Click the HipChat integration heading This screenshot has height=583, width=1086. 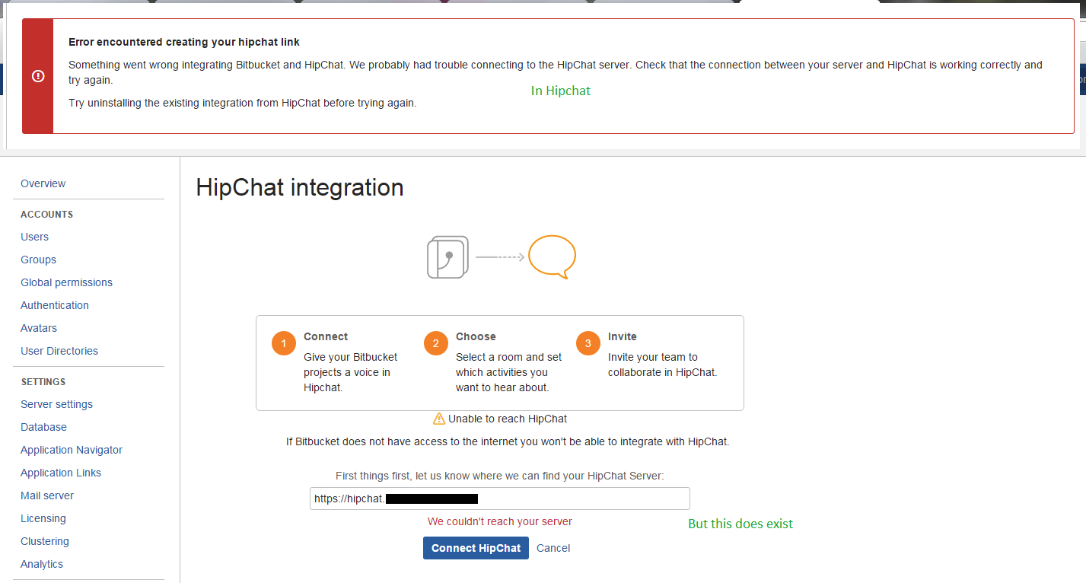click(x=300, y=187)
